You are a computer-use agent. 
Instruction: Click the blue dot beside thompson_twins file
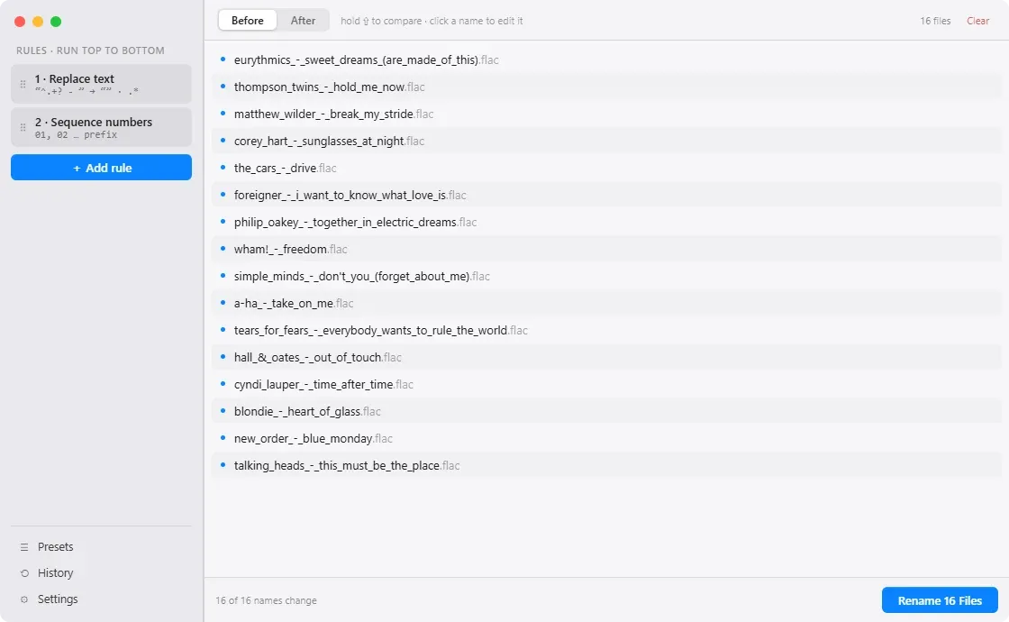[x=223, y=87]
